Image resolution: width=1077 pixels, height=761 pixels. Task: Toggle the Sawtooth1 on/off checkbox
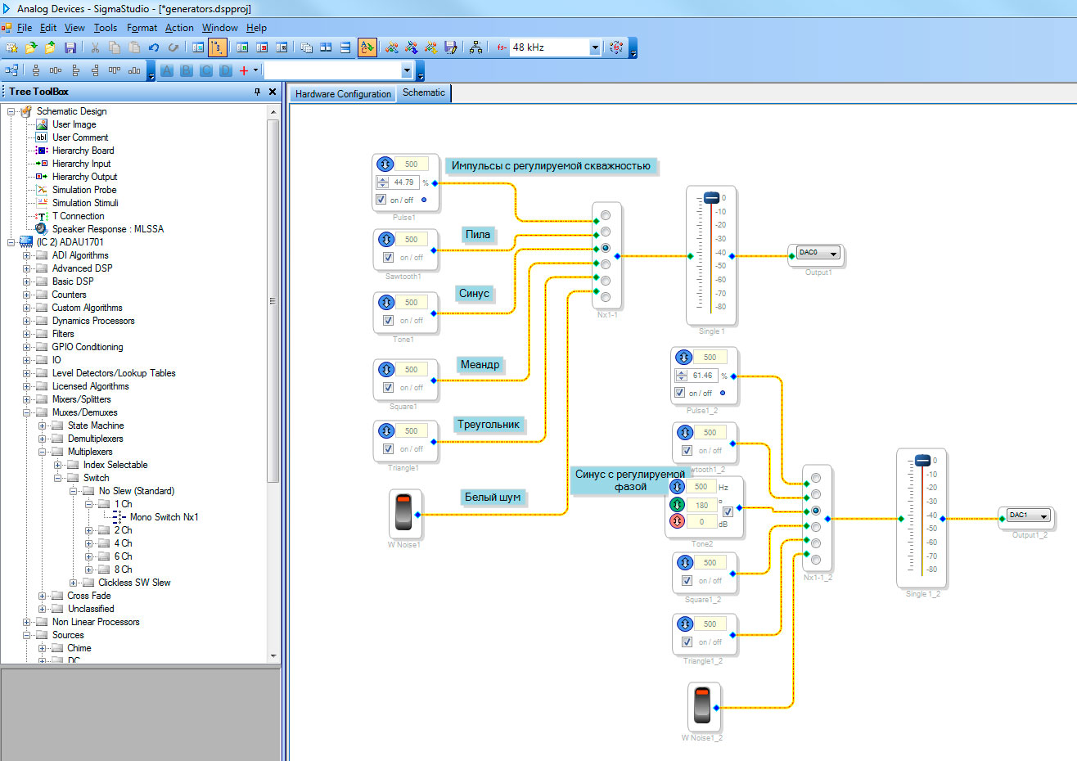coord(388,257)
